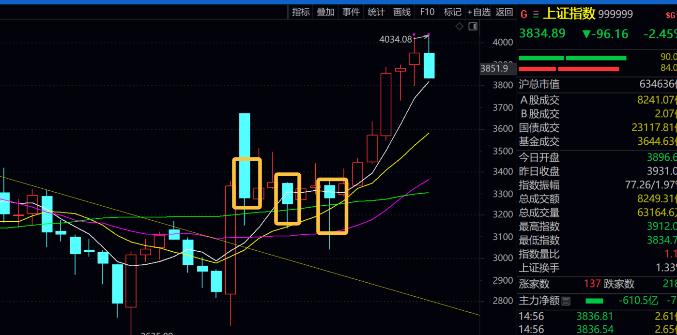Open the 指标 indicators menu
This screenshot has width=677, height=335.
pos(301,12)
